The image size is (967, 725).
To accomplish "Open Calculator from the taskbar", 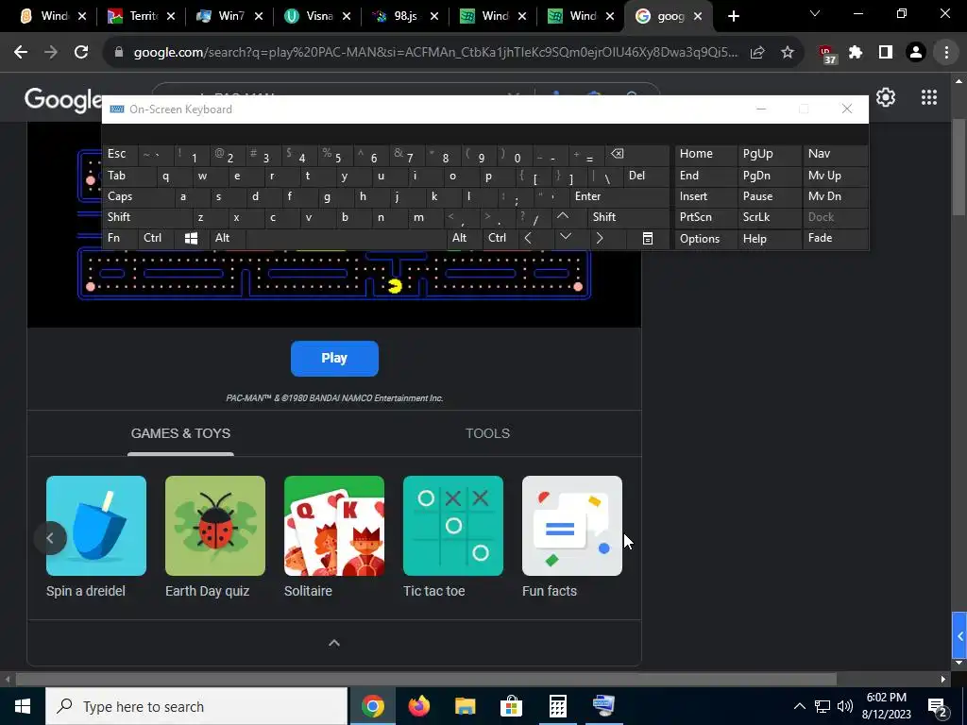I will [557, 705].
